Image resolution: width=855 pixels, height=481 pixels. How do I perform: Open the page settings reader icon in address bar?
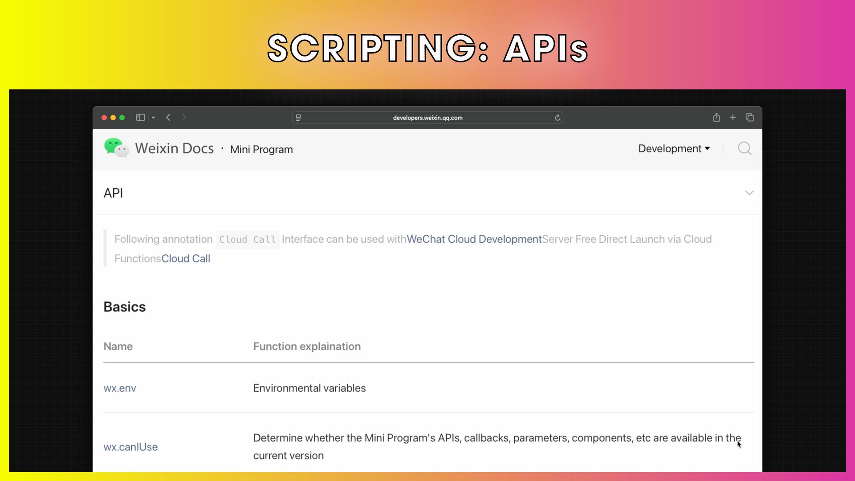pyautogui.click(x=298, y=118)
